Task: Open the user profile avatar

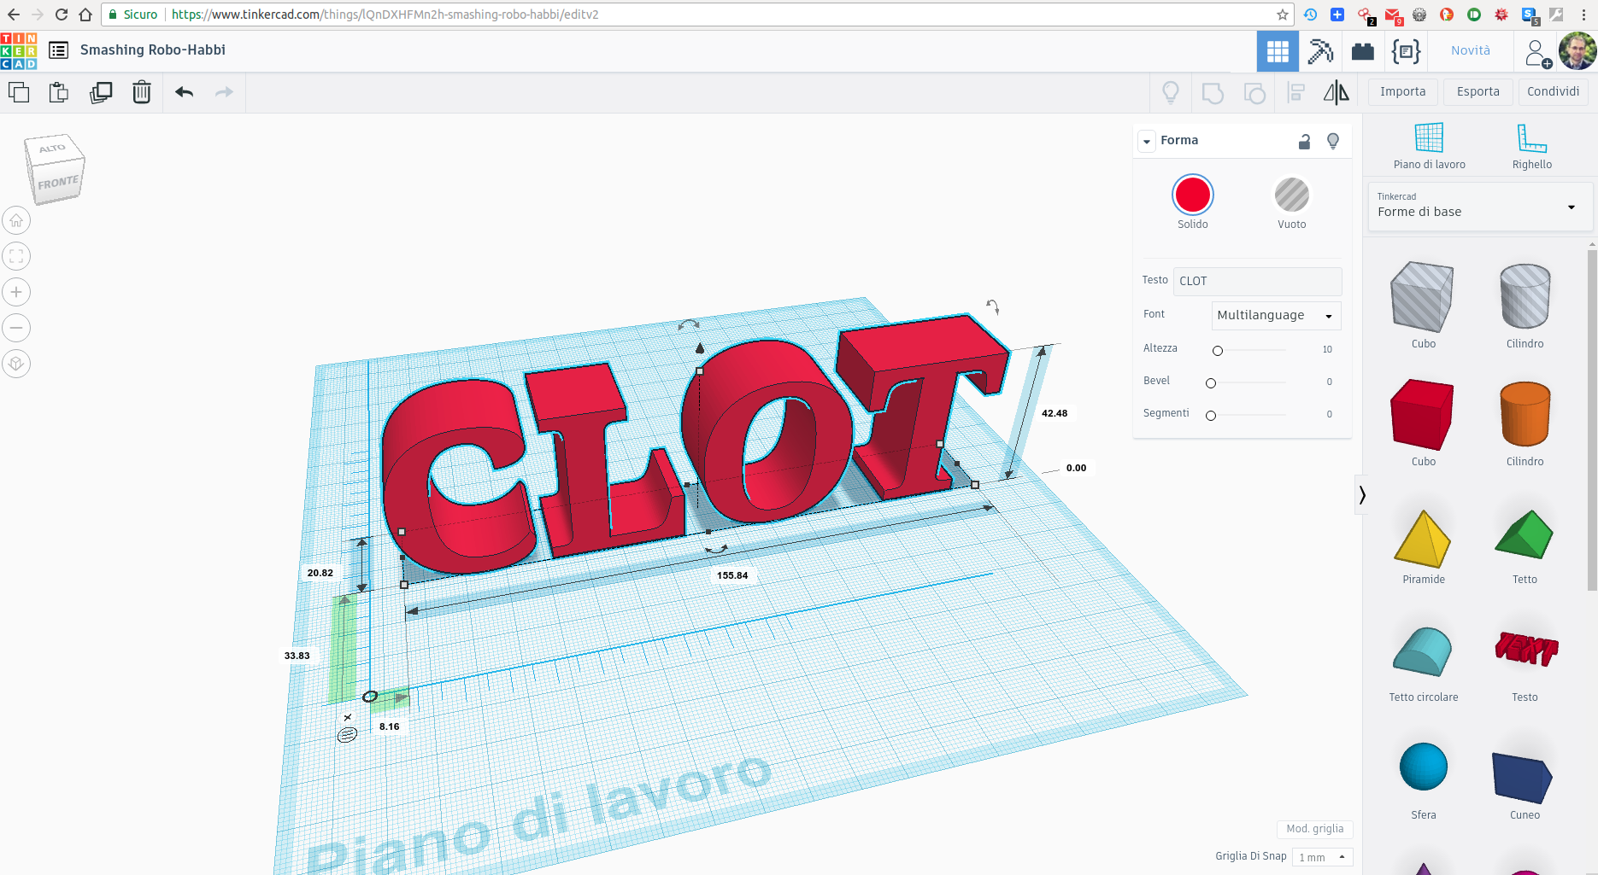Action: click(x=1577, y=51)
